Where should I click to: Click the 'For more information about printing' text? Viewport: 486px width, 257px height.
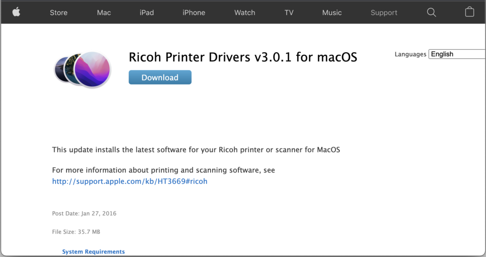point(163,170)
